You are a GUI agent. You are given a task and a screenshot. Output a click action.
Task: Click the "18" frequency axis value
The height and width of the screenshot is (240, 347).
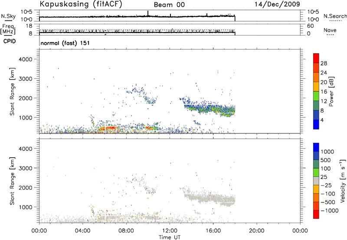(29, 26)
